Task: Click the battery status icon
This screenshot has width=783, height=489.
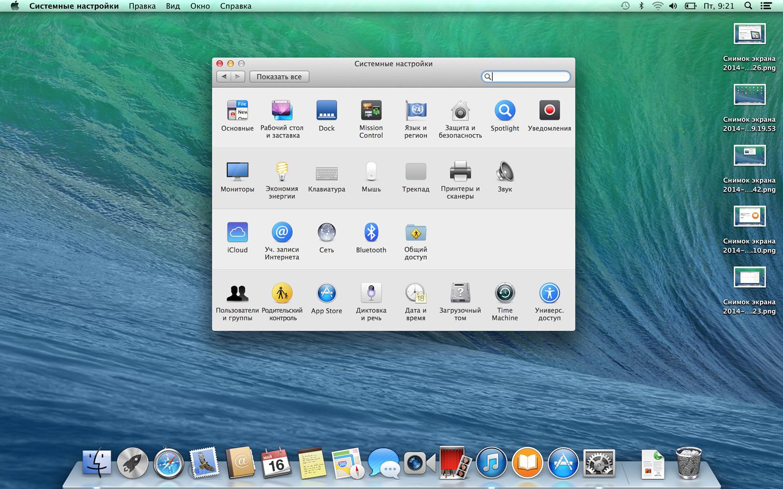Action: [x=691, y=6]
